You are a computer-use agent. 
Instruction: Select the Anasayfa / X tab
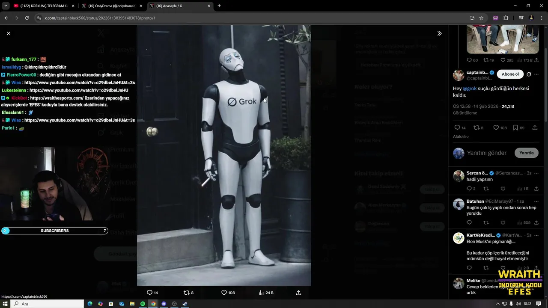click(180, 6)
